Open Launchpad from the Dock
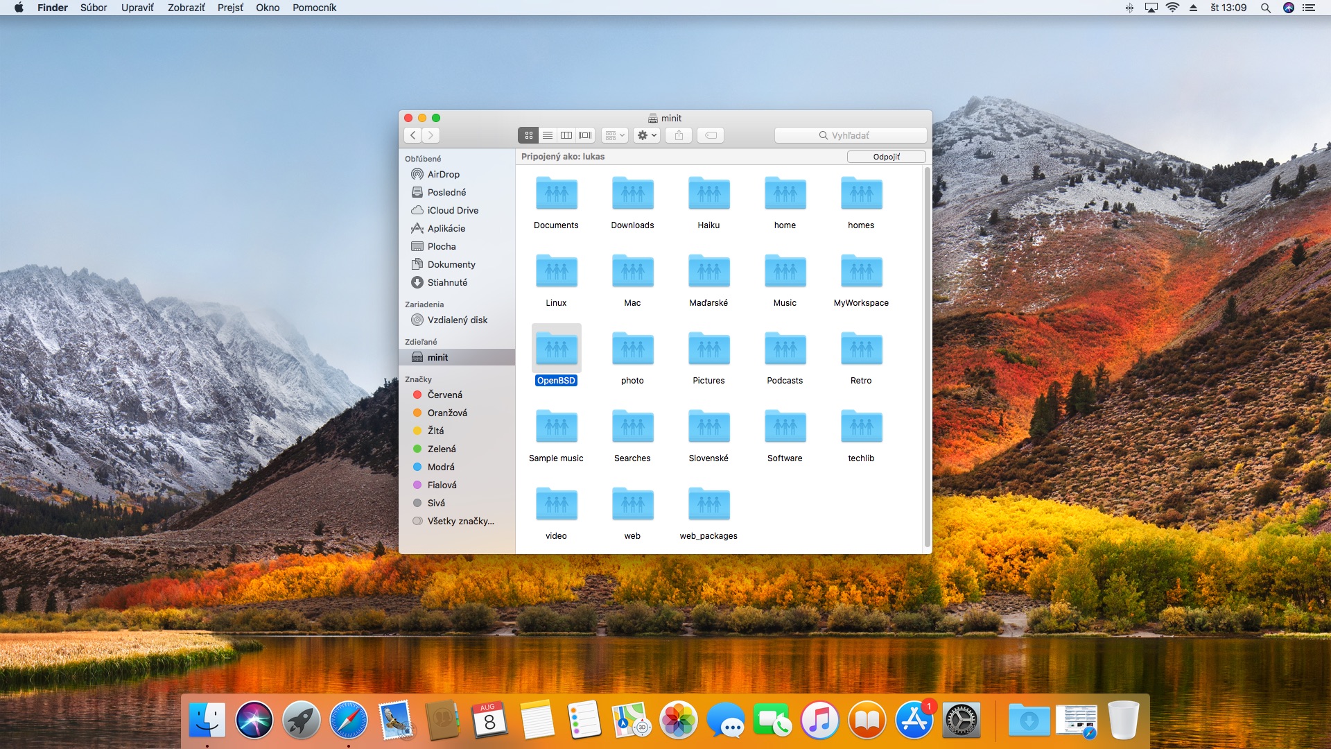Image resolution: width=1331 pixels, height=749 pixels. tap(301, 720)
